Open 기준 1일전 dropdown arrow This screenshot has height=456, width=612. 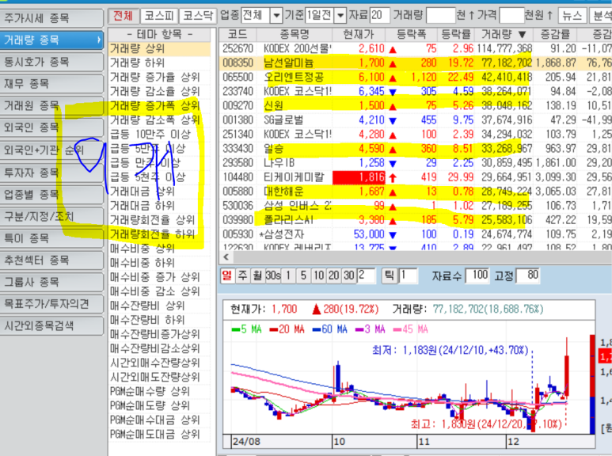coord(340,16)
